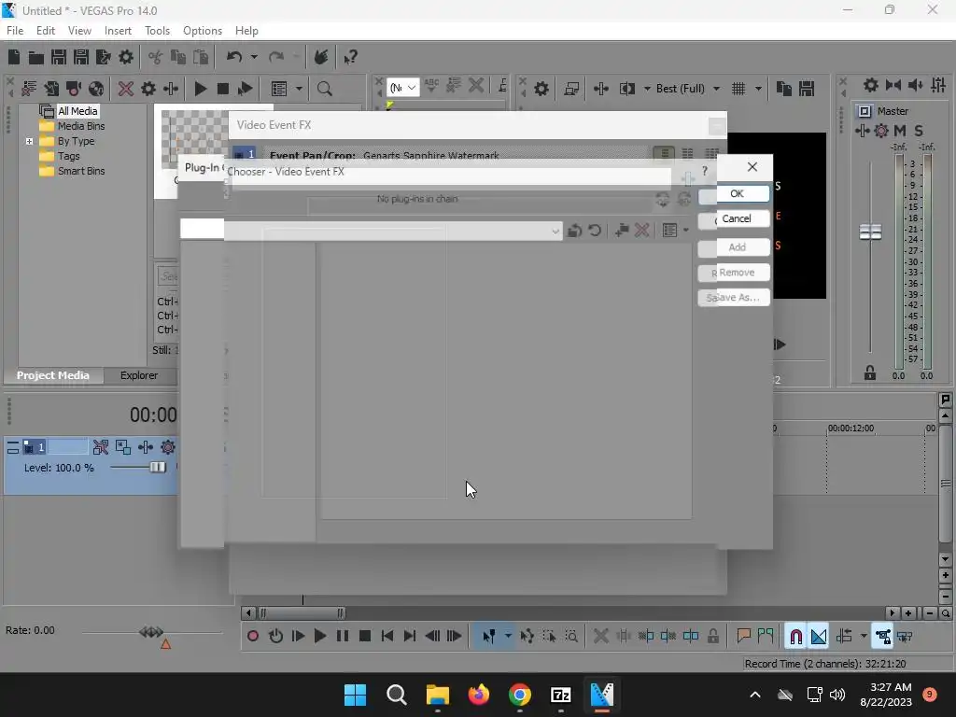Click Remove button in Plug-In Chooser

click(736, 273)
